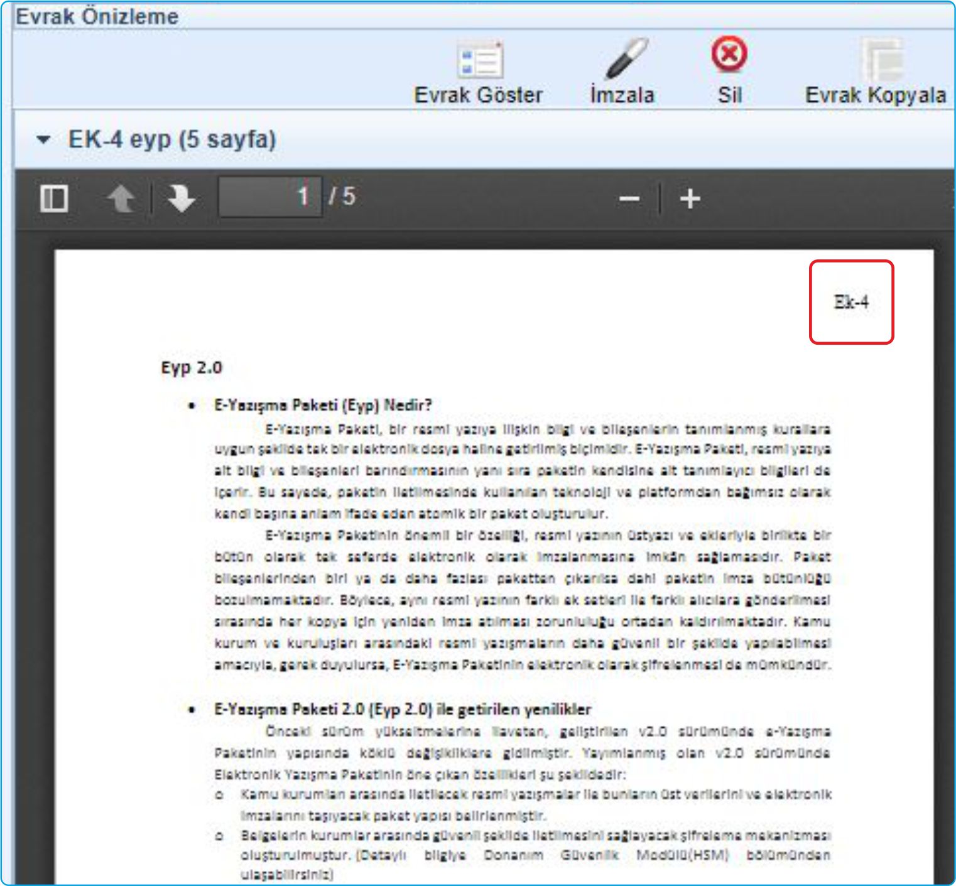Click the Sil text label
This screenshot has height=886, width=956.
[x=729, y=95]
